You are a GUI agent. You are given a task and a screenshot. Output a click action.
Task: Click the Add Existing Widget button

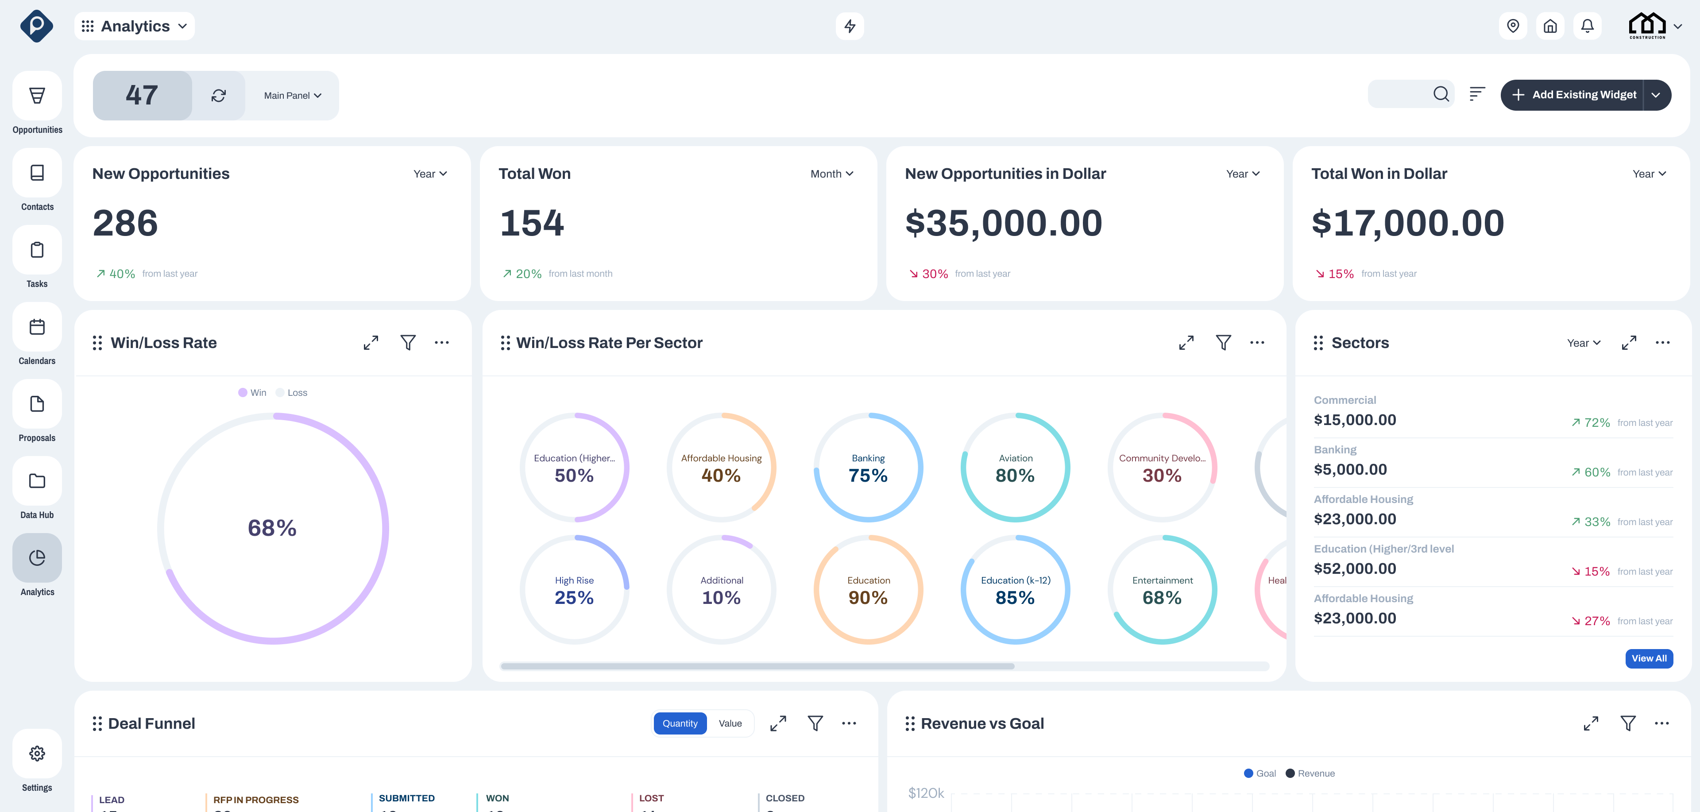point(1577,94)
